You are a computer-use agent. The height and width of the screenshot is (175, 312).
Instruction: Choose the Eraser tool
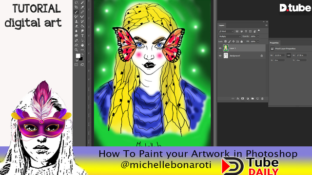(x=76, y=26)
